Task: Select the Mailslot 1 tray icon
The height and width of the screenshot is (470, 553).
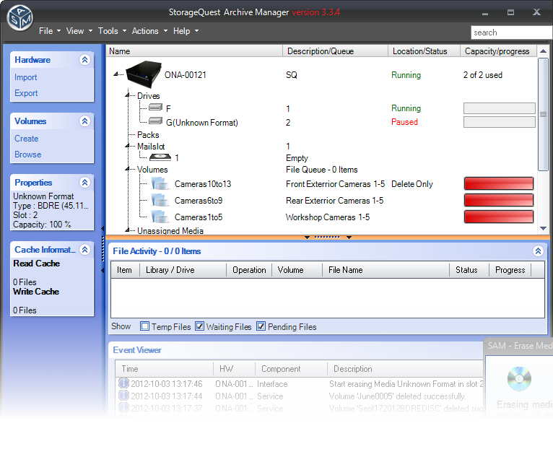Action: point(160,157)
